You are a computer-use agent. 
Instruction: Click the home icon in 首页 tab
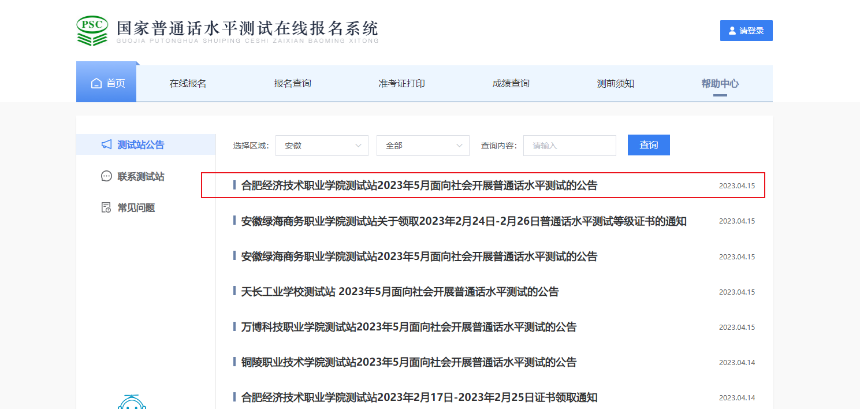[96, 84]
